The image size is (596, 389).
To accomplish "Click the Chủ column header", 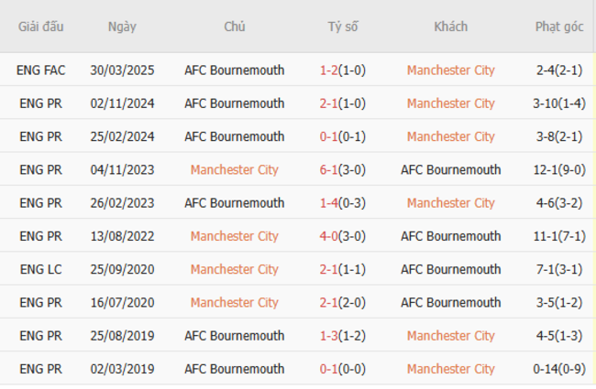I will (x=235, y=27).
